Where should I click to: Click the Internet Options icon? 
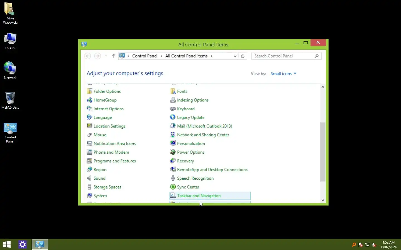(x=89, y=109)
